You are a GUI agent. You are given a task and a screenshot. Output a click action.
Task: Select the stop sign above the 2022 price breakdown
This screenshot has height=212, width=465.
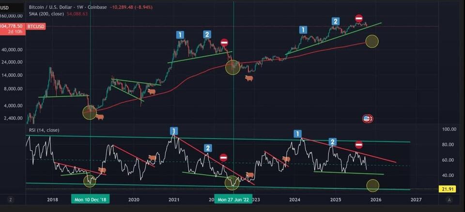(x=224, y=43)
